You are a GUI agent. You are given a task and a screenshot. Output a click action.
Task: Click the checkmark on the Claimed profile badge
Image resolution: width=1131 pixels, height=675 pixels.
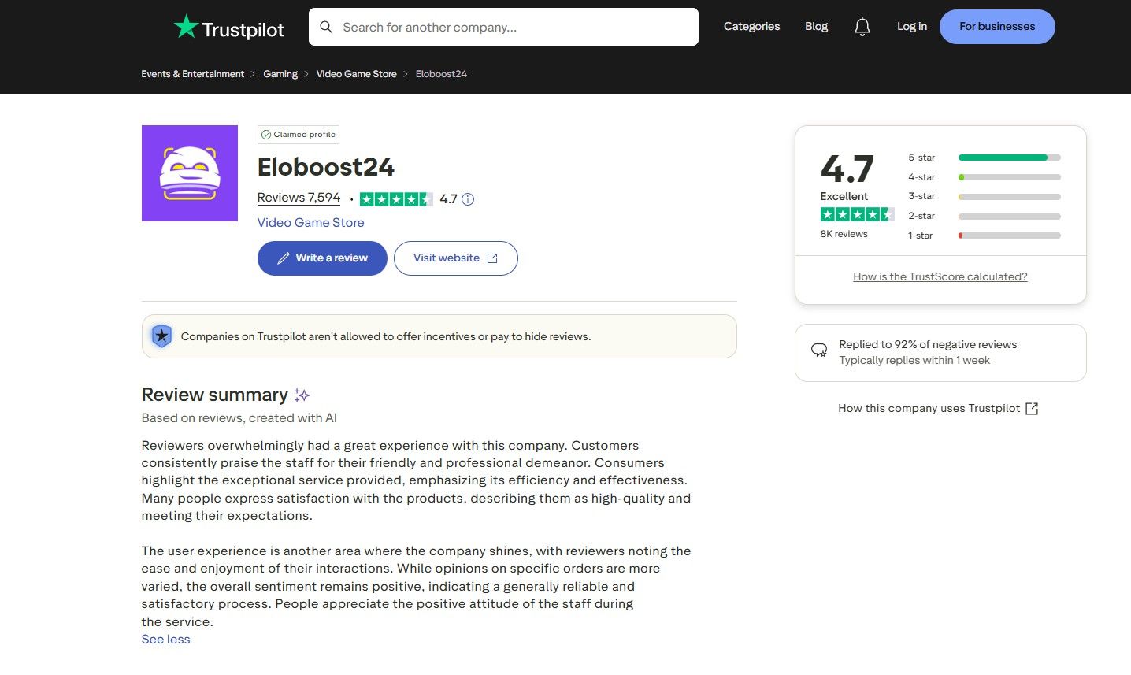click(268, 134)
